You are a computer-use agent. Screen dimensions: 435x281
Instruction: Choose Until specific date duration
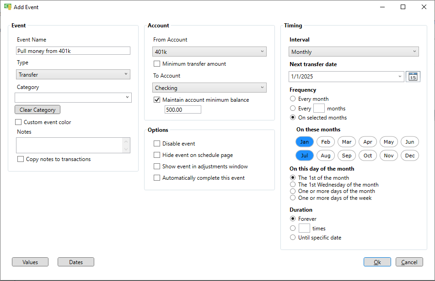[x=293, y=237]
